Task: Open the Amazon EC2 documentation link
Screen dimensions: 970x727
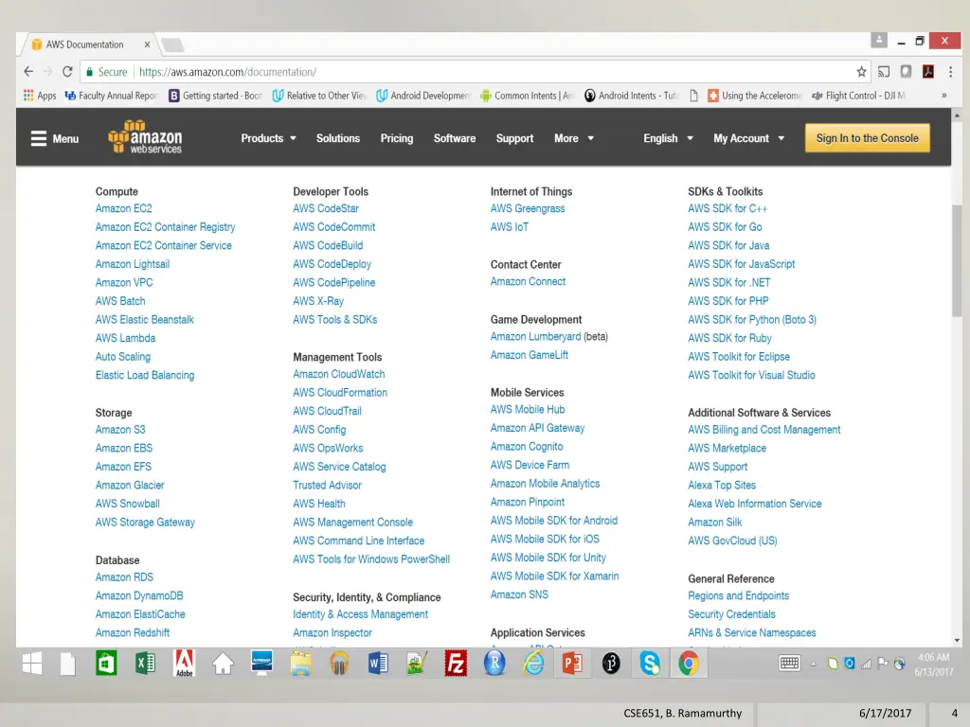Action: (124, 208)
